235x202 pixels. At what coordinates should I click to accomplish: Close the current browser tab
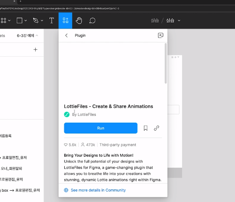tap(14, 1)
